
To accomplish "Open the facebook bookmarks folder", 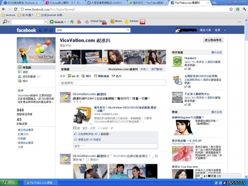I will [9, 15].
